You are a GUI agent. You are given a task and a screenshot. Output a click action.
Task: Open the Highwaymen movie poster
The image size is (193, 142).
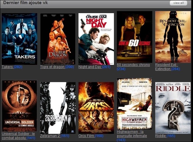(134, 104)
